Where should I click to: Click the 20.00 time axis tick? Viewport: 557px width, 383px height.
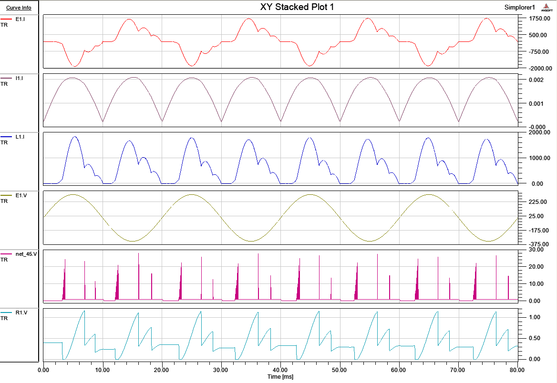tap(161, 370)
